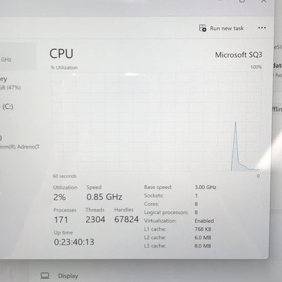The width and height of the screenshot is (282, 282).
Task: Click the 3.00 GHz base speed value
Action: 205,187
